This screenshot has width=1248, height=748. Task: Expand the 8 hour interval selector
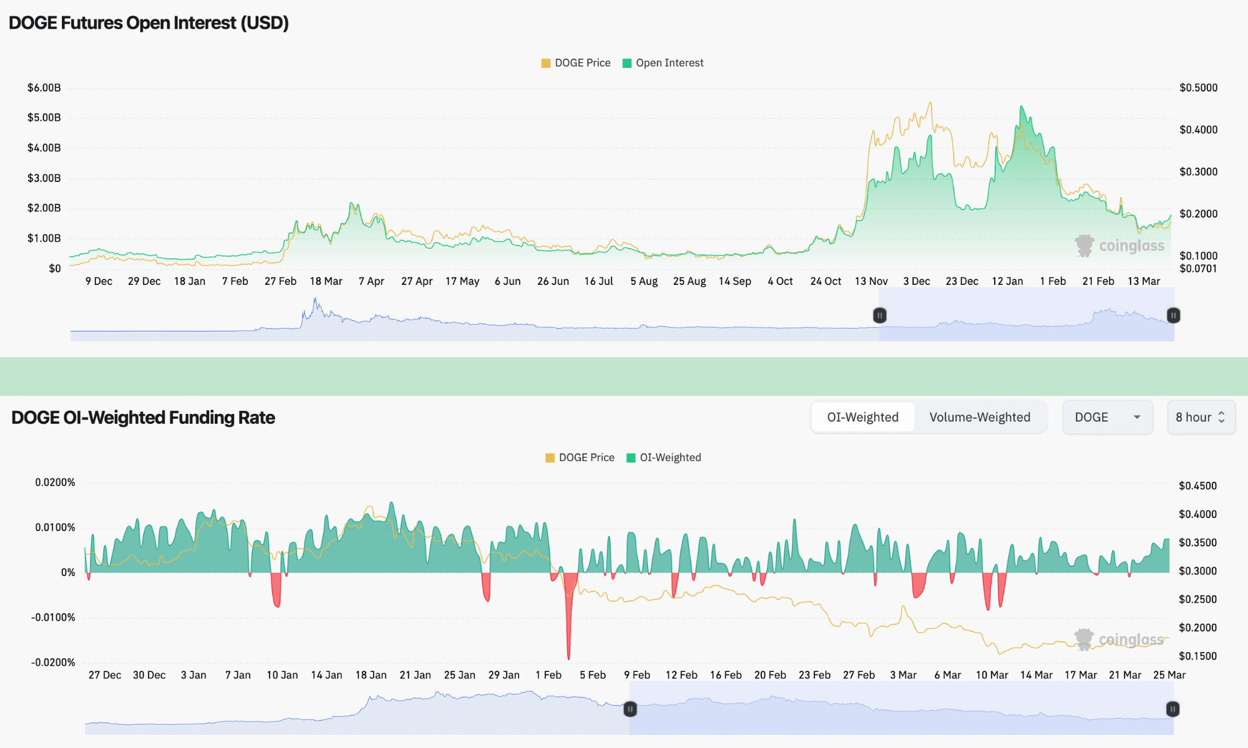coord(1200,417)
